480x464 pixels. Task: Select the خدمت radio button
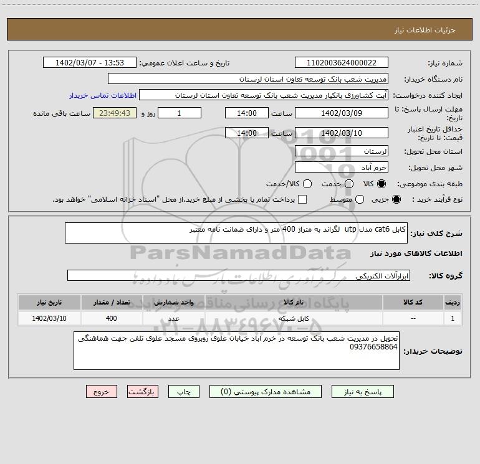[x=348, y=184]
